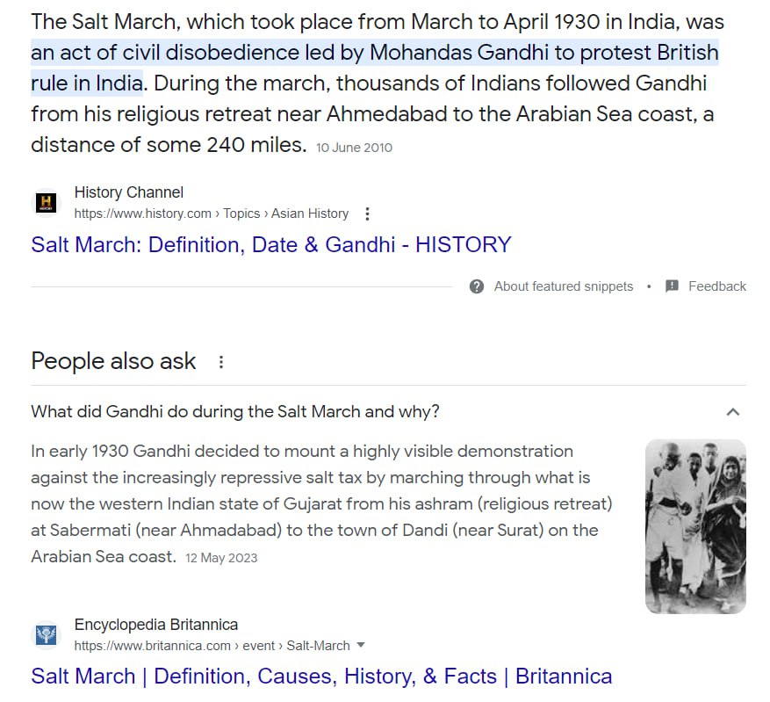The width and height of the screenshot is (770, 702).
Task: Click the Encyclopedia Britannica thistle favicon
Action: coord(47,634)
